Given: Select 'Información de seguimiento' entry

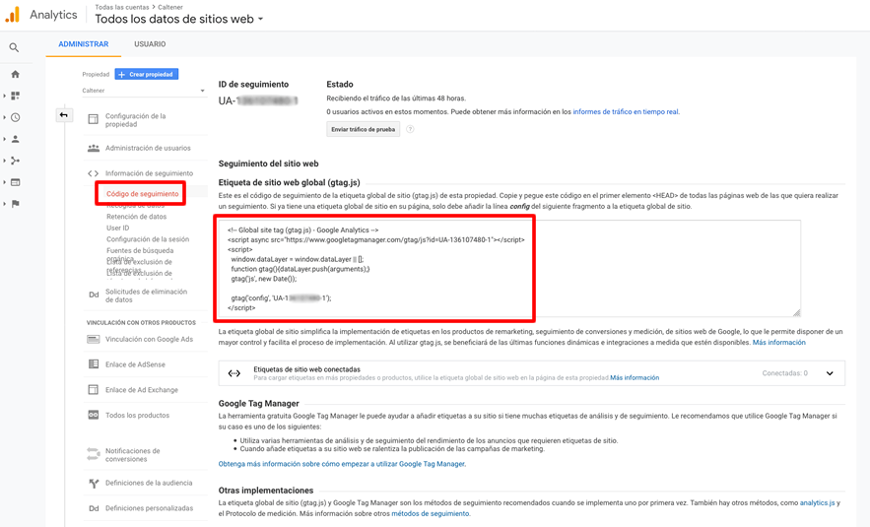Looking at the screenshot, I should point(149,173).
